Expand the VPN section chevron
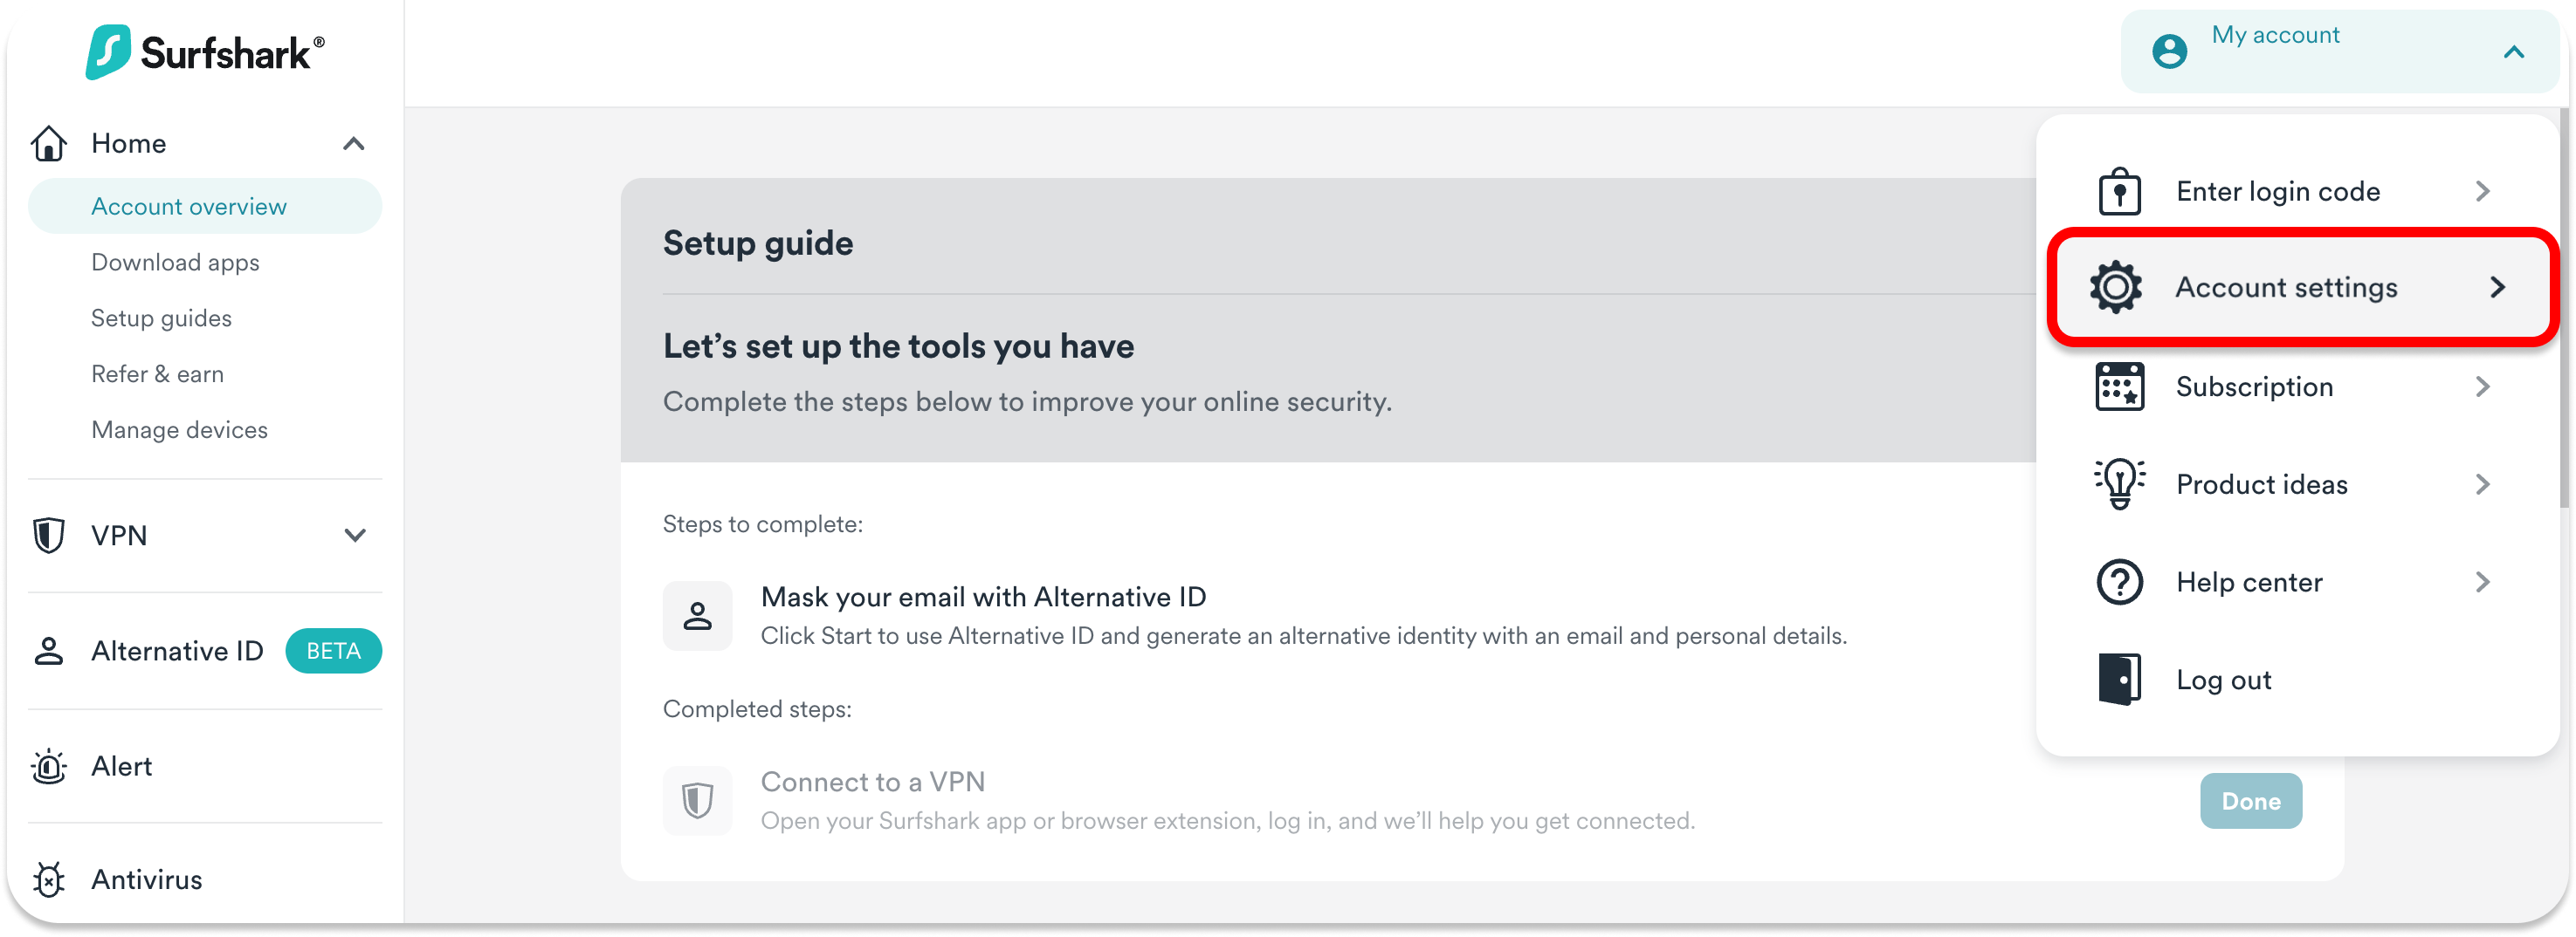The width and height of the screenshot is (2576, 937). click(x=354, y=536)
